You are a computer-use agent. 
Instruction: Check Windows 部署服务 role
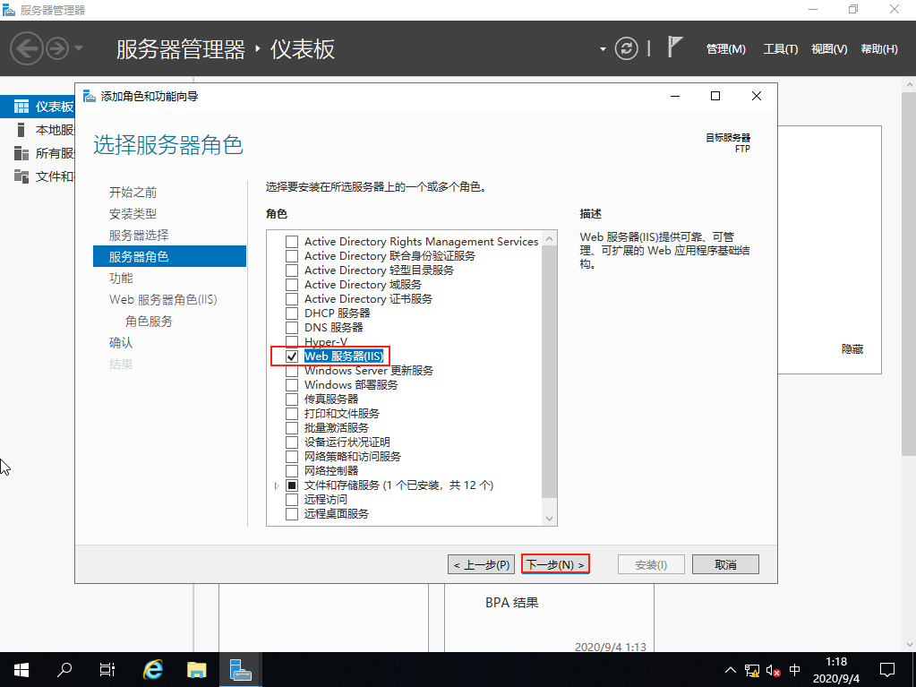pyautogui.click(x=292, y=385)
